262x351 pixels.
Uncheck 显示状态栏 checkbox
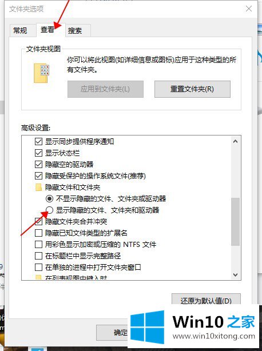tap(38, 153)
